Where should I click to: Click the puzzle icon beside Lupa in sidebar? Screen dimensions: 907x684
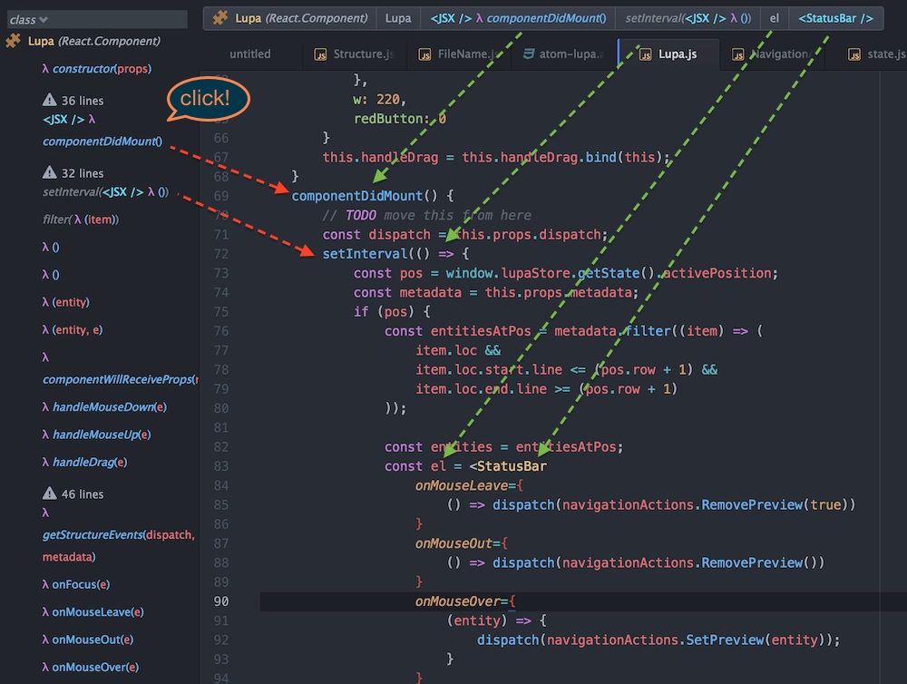point(13,41)
